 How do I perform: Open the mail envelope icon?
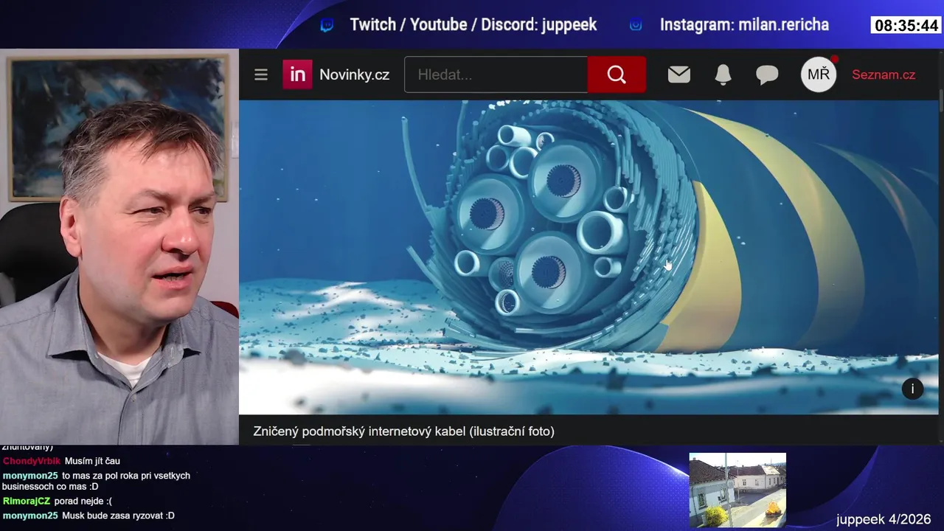pyautogui.click(x=679, y=74)
